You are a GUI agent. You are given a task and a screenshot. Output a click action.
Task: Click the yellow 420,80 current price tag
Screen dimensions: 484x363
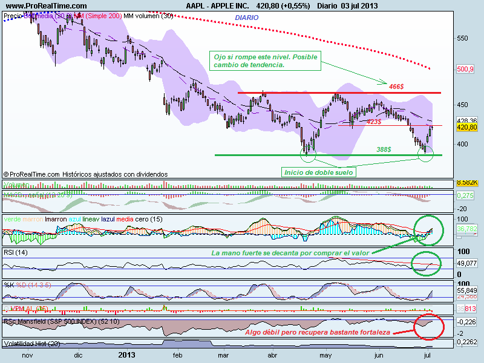click(467, 127)
